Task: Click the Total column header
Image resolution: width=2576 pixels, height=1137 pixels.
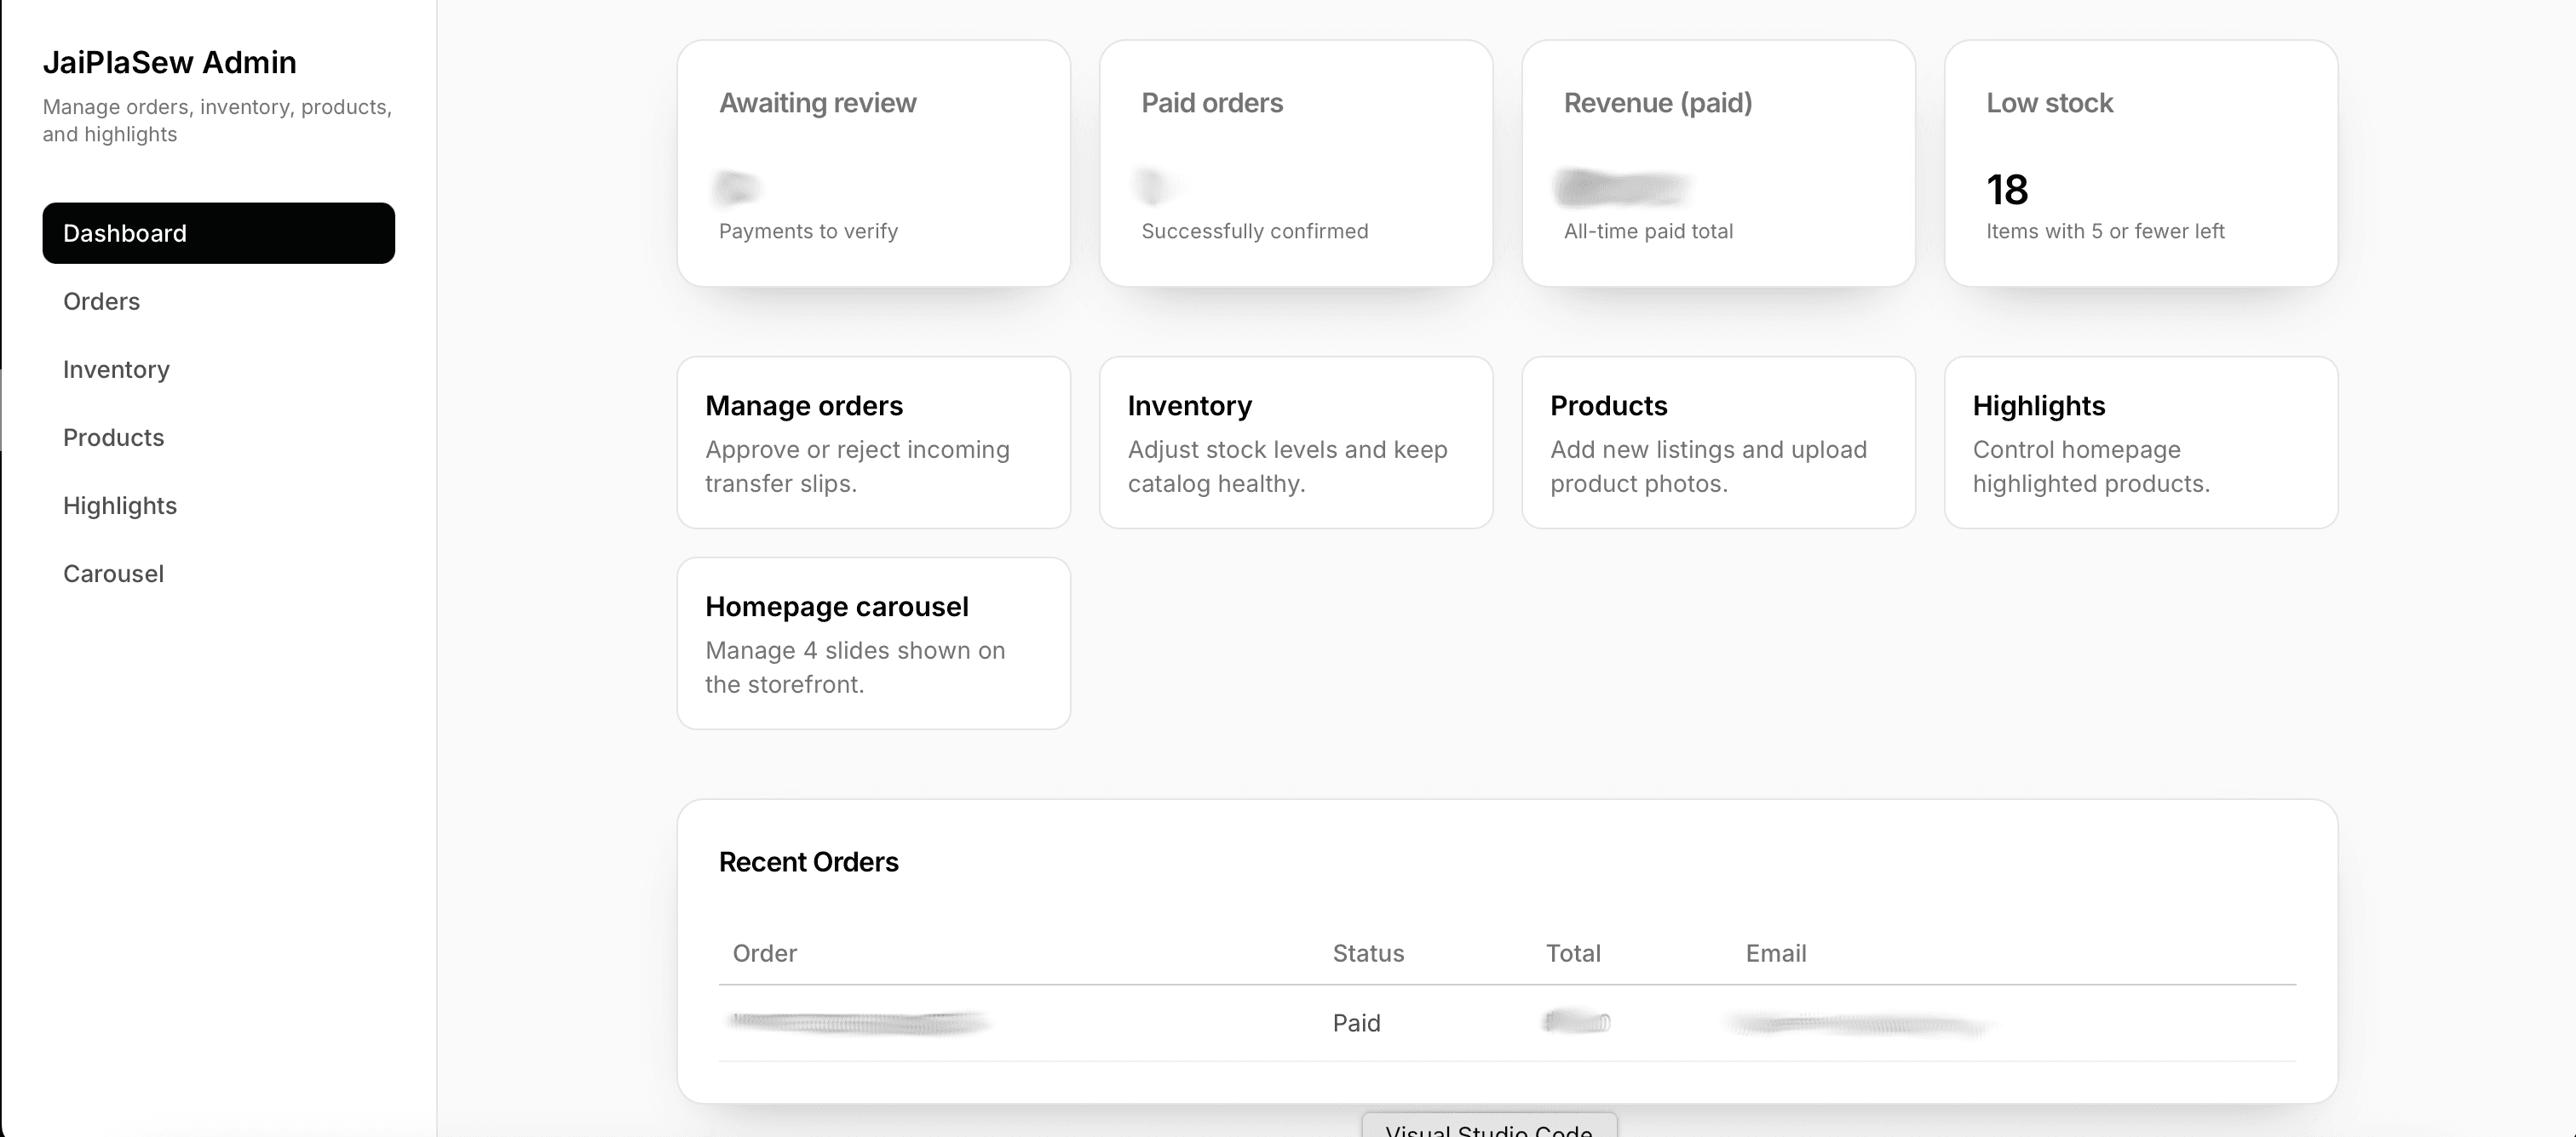Action: (1573, 953)
